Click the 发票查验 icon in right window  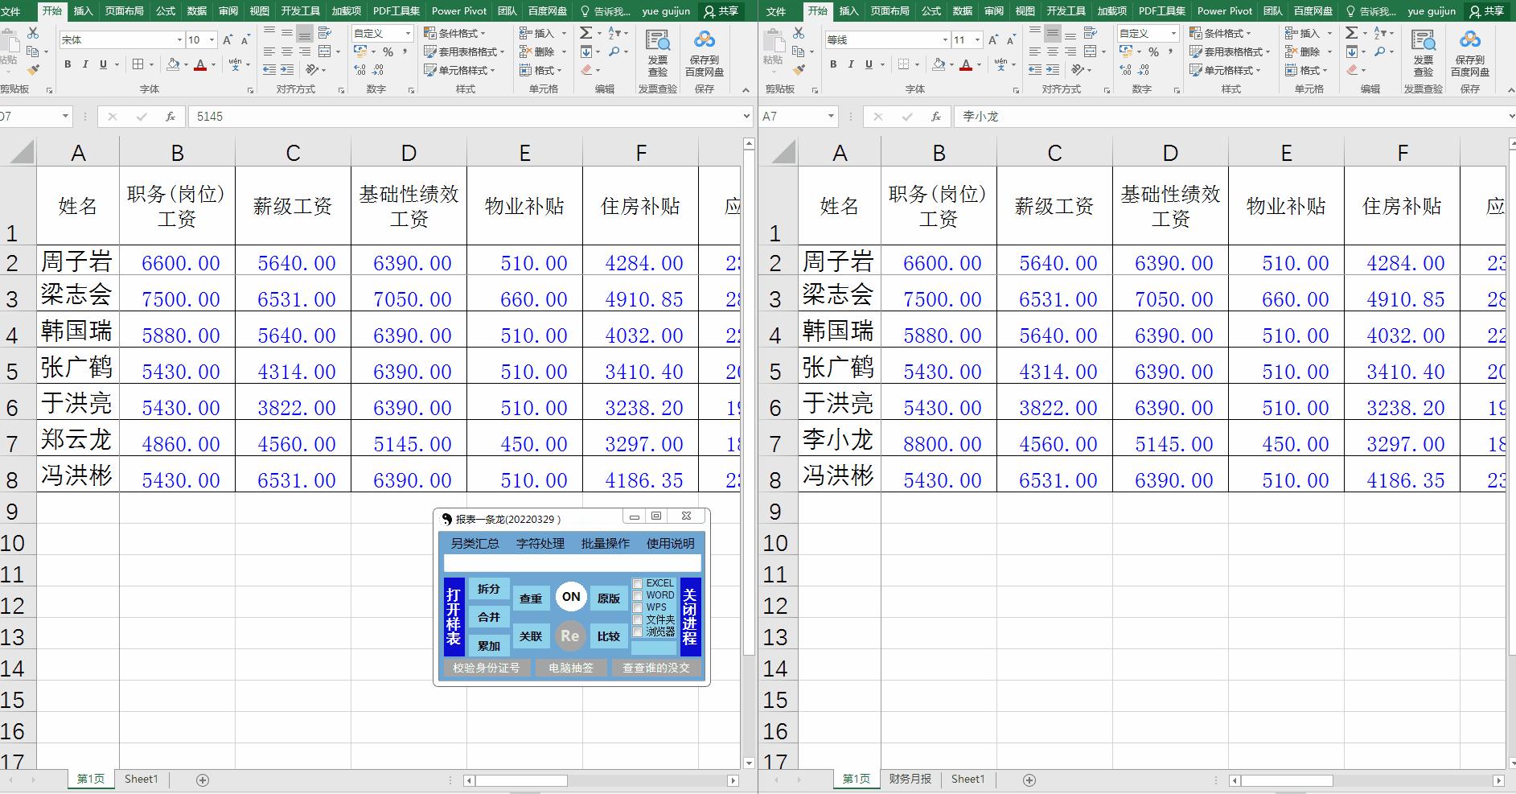(1423, 52)
